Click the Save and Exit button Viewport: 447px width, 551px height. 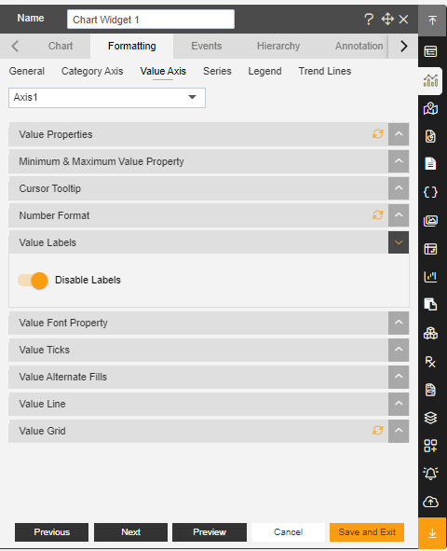tap(367, 532)
